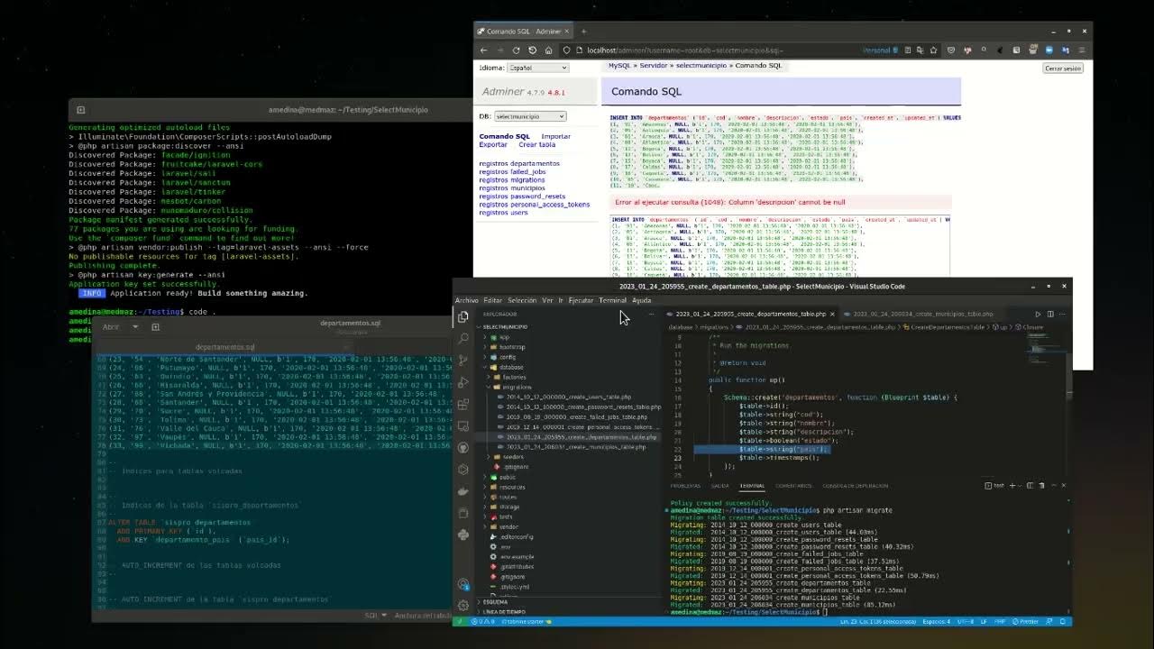The image size is (1154, 649).
Task: Go to Firefox home page
Action: click(549, 50)
